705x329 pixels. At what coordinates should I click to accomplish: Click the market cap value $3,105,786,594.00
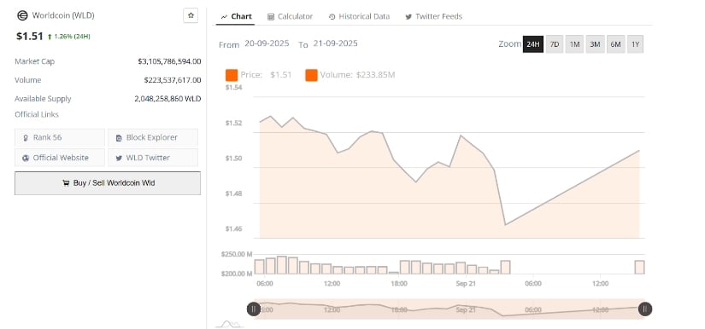(x=169, y=61)
